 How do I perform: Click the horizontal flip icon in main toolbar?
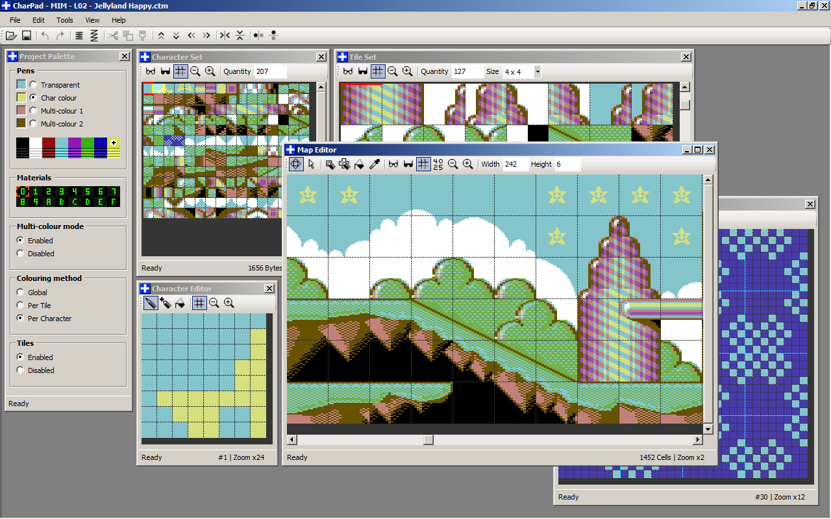click(225, 36)
